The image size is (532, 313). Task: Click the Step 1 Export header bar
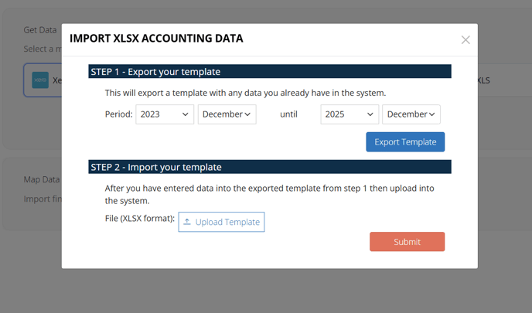click(x=270, y=72)
